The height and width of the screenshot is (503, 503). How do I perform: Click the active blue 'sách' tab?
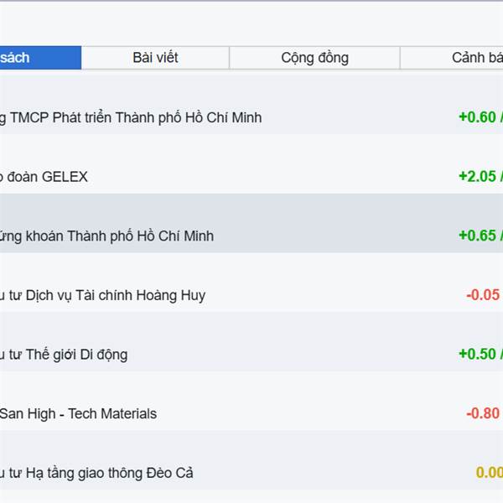point(34,58)
